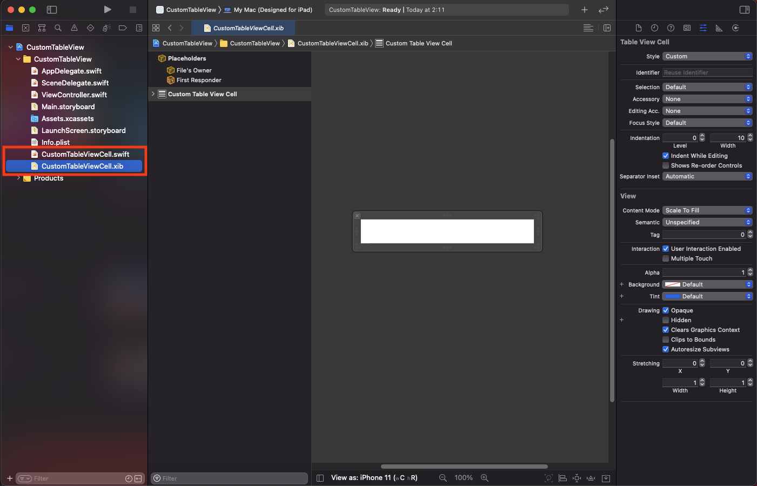Image resolution: width=757 pixels, height=486 pixels.
Task: Expand the Products group
Action: click(x=19, y=178)
